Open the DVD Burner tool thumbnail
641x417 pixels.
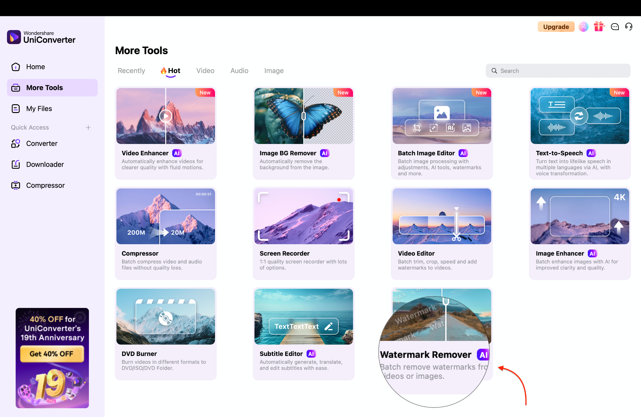pos(166,317)
